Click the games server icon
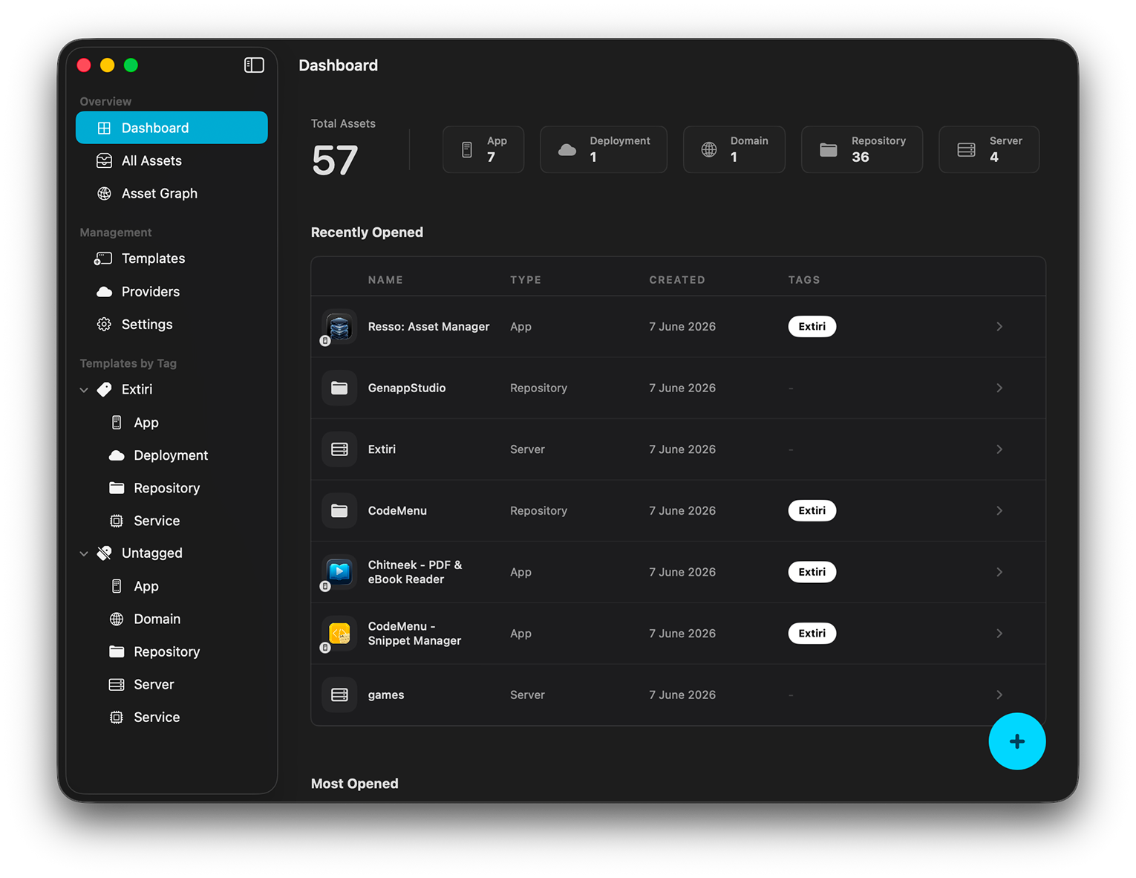Screen dimensions: 1136x878 tap(339, 695)
